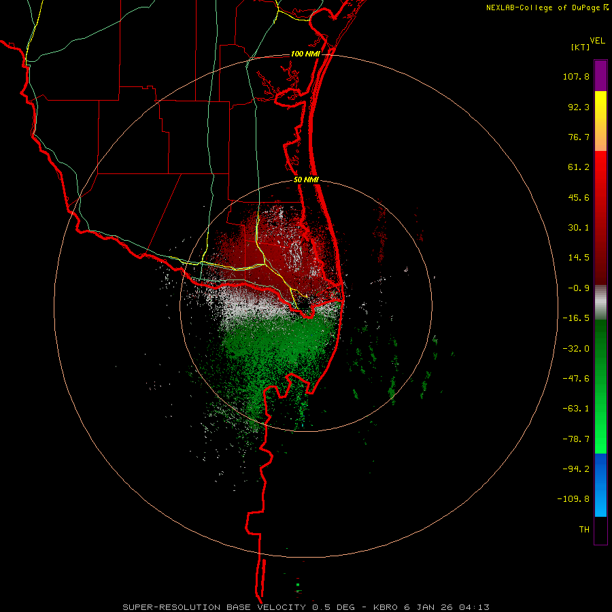Image resolution: width=612 pixels, height=612 pixels.
Task: Click the VEL legend title
Action: 597,41
